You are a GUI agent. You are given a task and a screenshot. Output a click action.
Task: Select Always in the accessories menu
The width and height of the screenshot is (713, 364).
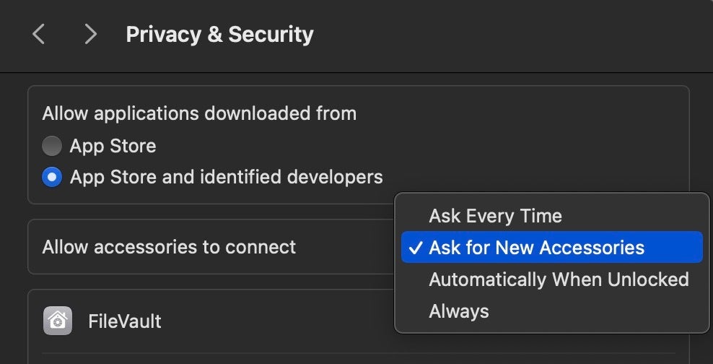pyautogui.click(x=459, y=311)
